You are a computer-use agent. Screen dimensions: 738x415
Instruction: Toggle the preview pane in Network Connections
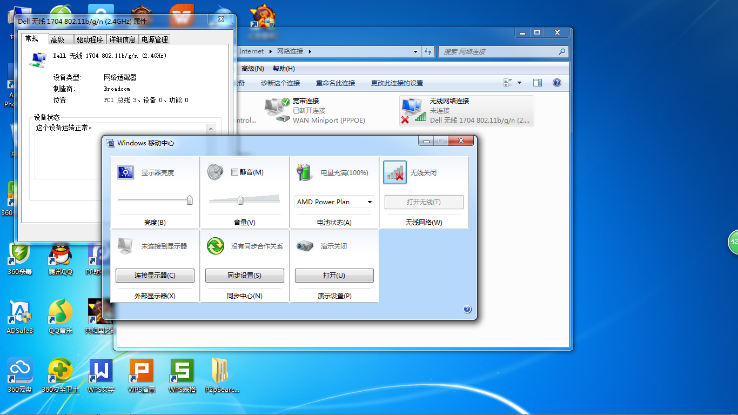[537, 83]
